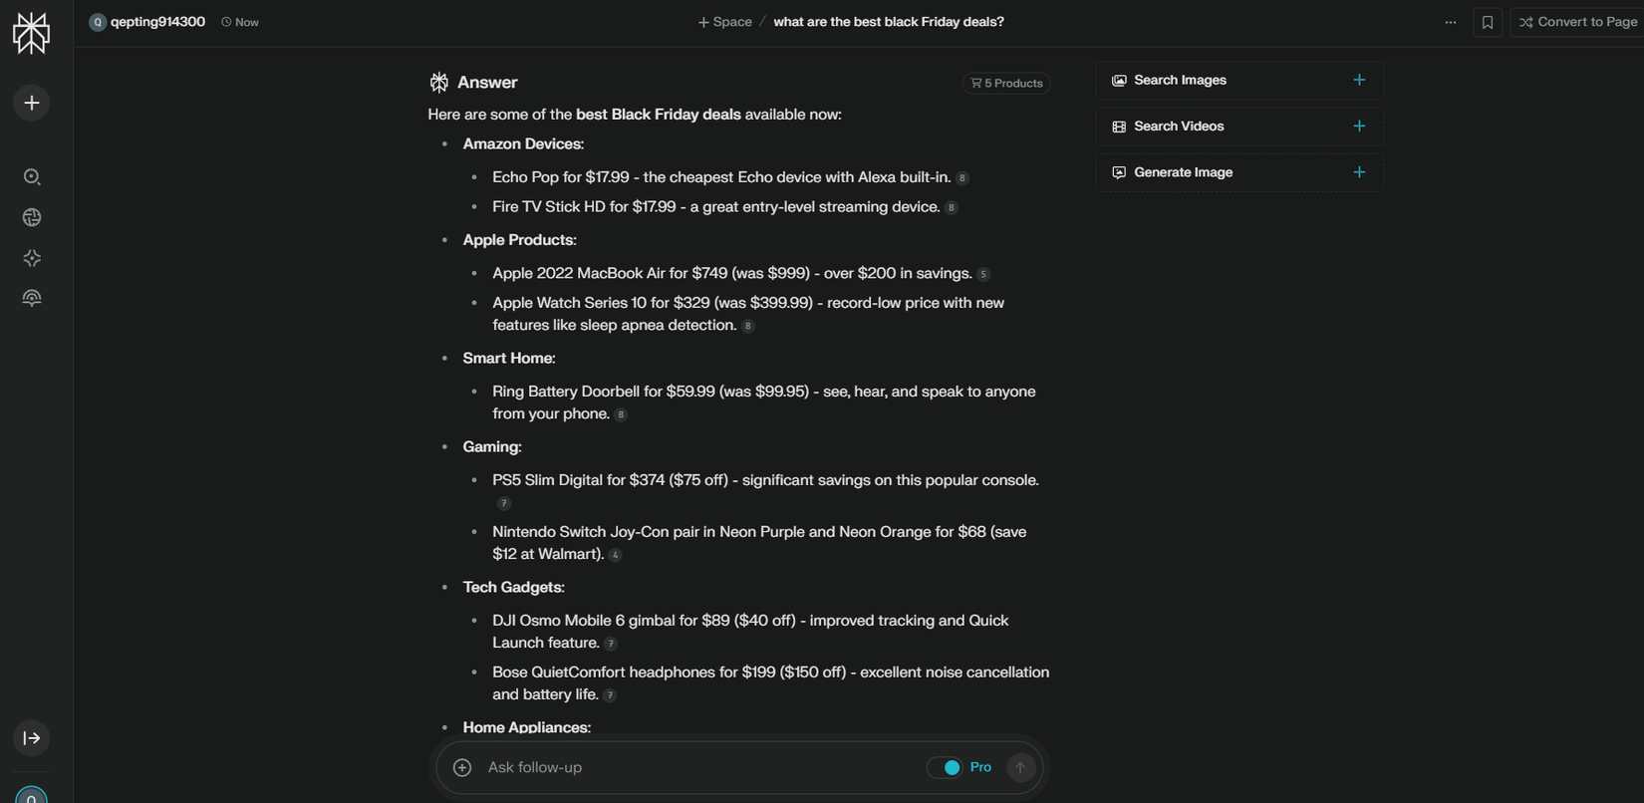Click the attach plus icon in follow-up box

coord(462,767)
